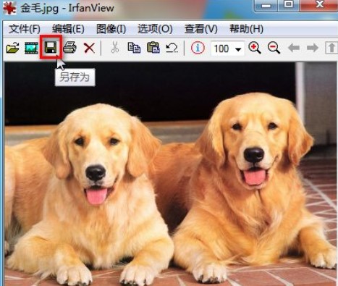Open the 图像(I) menu
The image size is (338, 286).
click(111, 29)
